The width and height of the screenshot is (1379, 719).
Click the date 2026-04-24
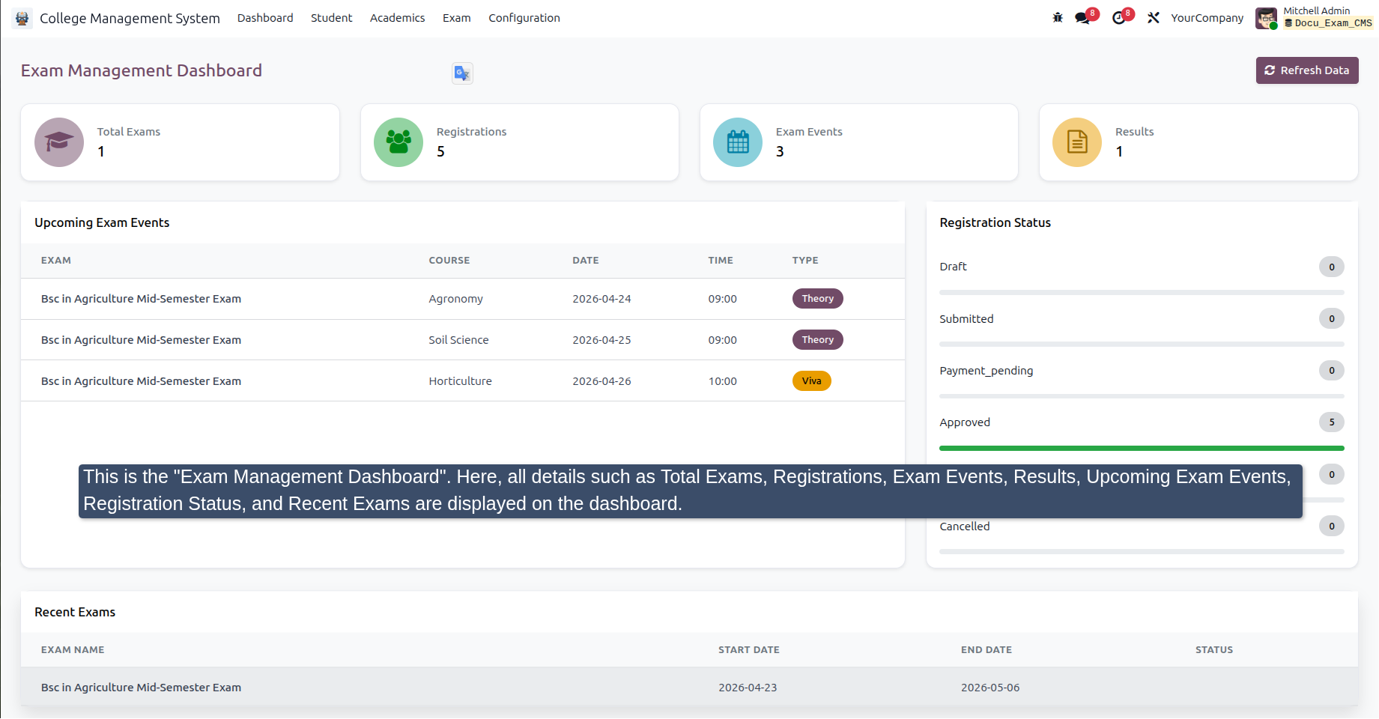tap(601, 299)
